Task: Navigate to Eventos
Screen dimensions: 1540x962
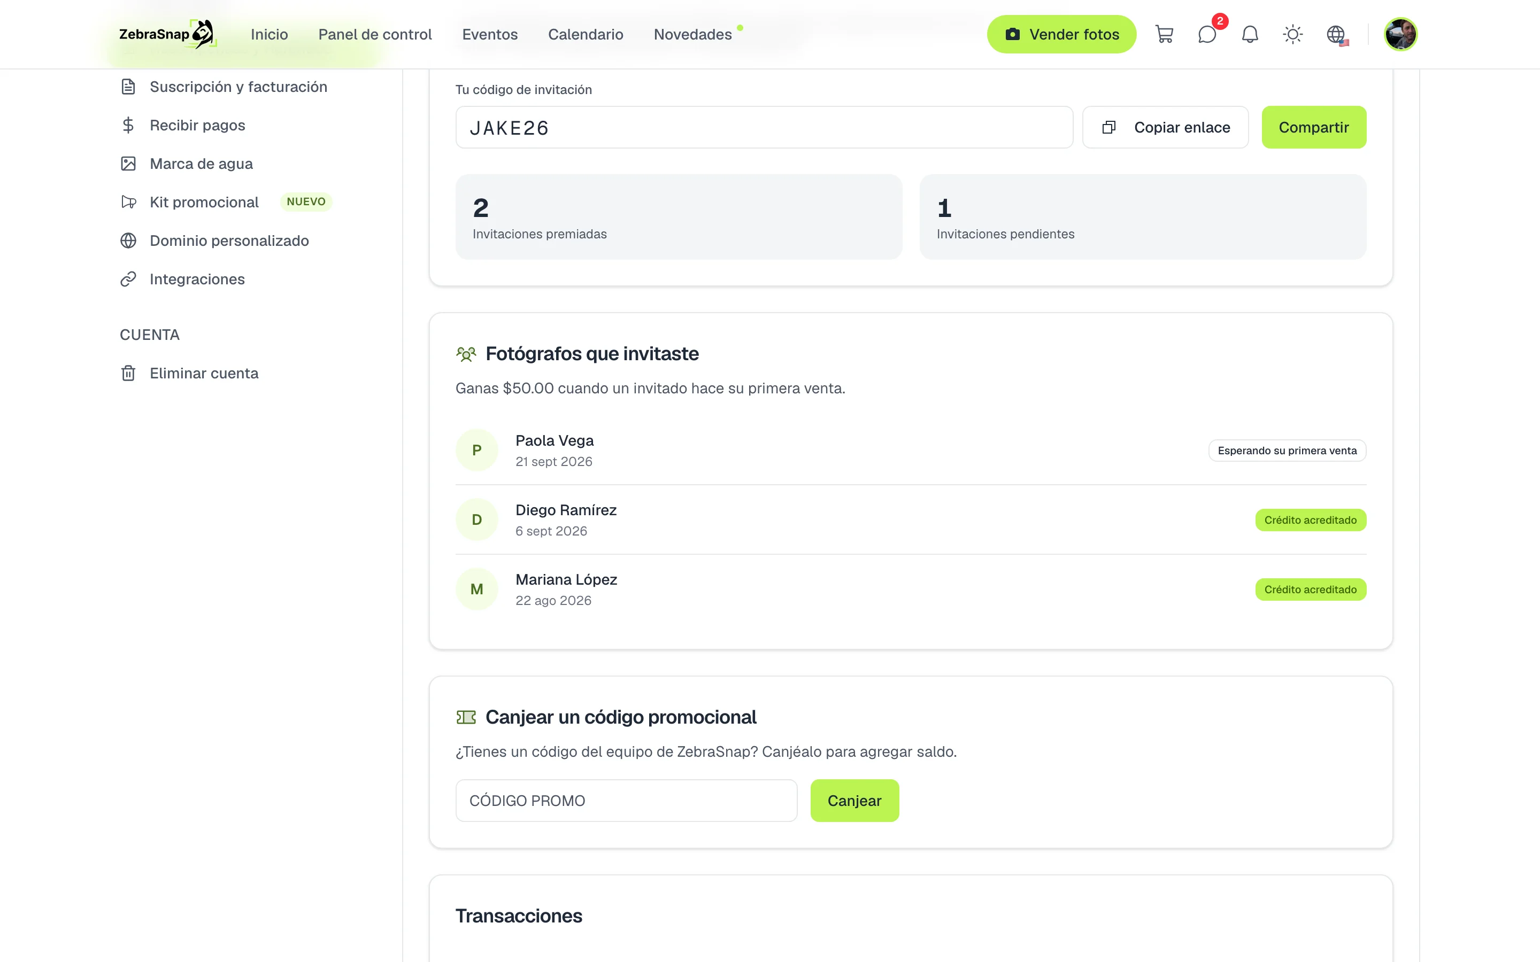Action: tap(489, 34)
